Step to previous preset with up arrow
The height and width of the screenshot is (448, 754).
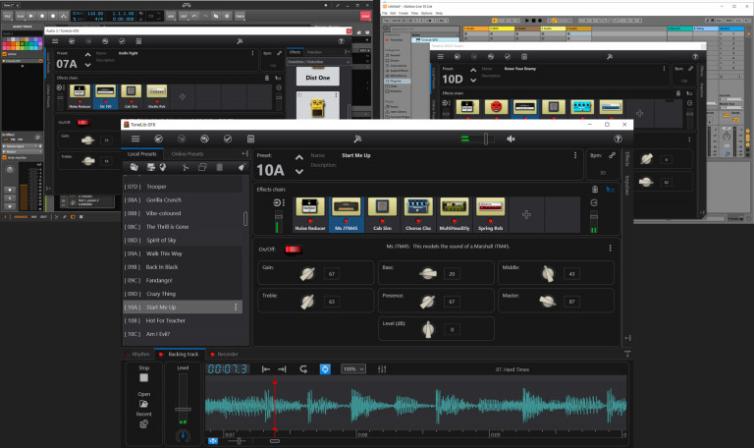click(298, 156)
